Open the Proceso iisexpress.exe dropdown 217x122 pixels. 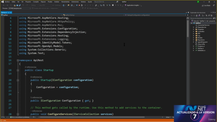click(19, 8)
